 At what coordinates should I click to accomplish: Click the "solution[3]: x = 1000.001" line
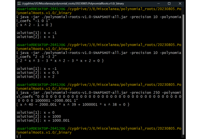tap(43, 120)
